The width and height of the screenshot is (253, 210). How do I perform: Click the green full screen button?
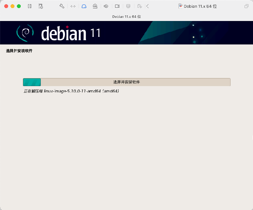tap(19, 6)
